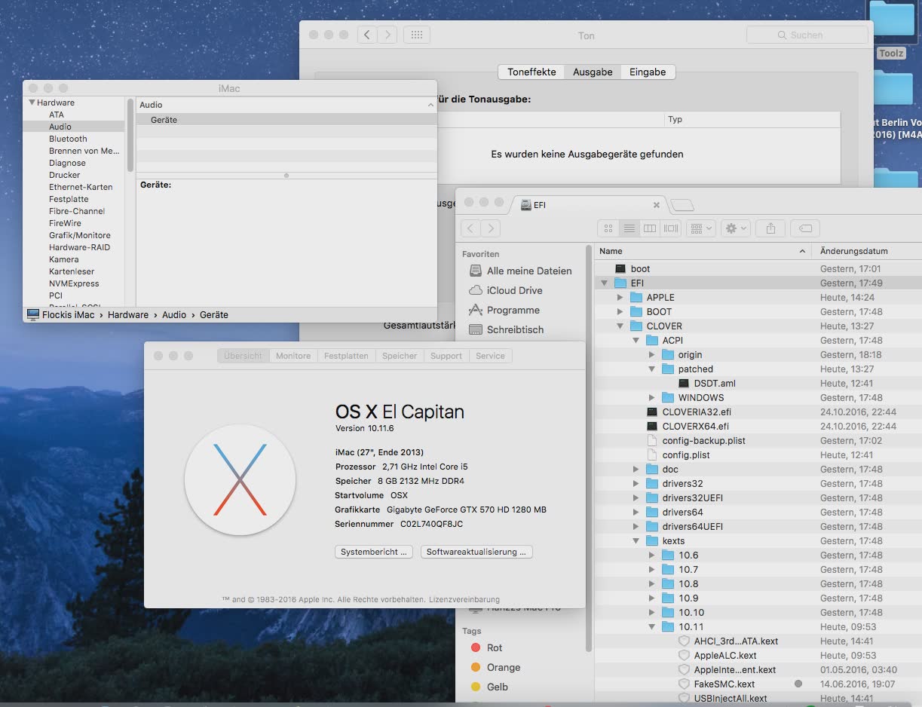Open iCloud Drive in Finder sidebar

(514, 290)
